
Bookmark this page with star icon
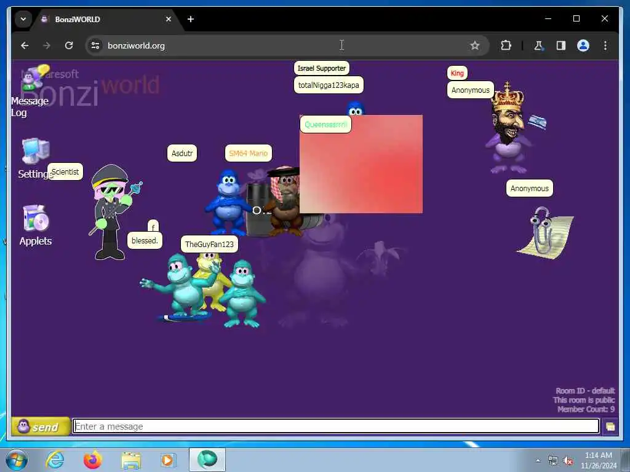coord(475,45)
